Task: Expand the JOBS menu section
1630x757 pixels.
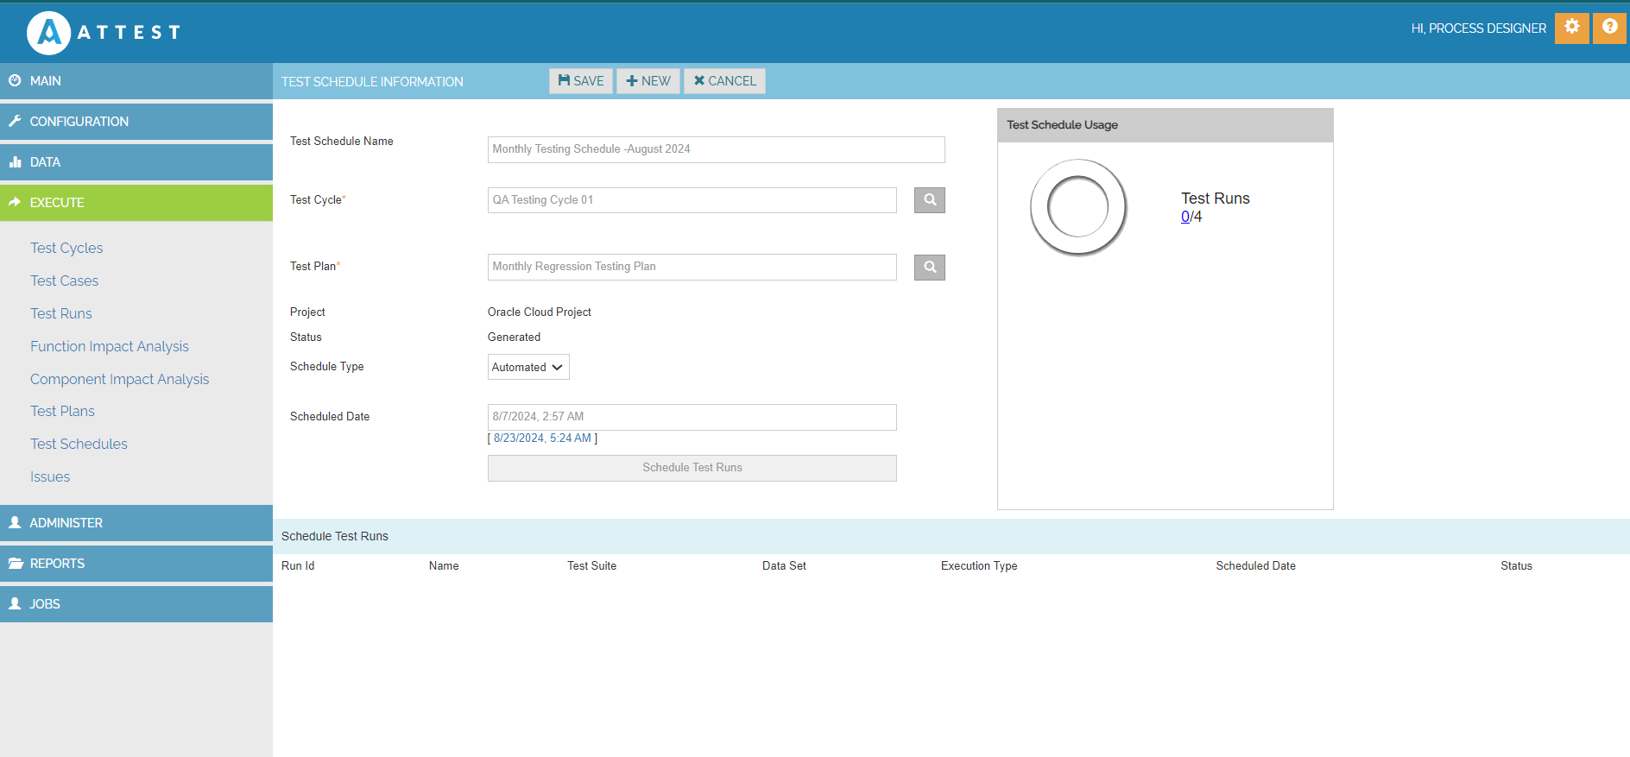Action: click(x=136, y=604)
